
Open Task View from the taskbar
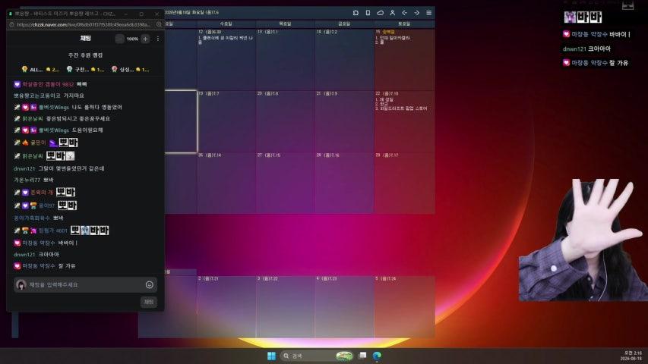tap(362, 356)
